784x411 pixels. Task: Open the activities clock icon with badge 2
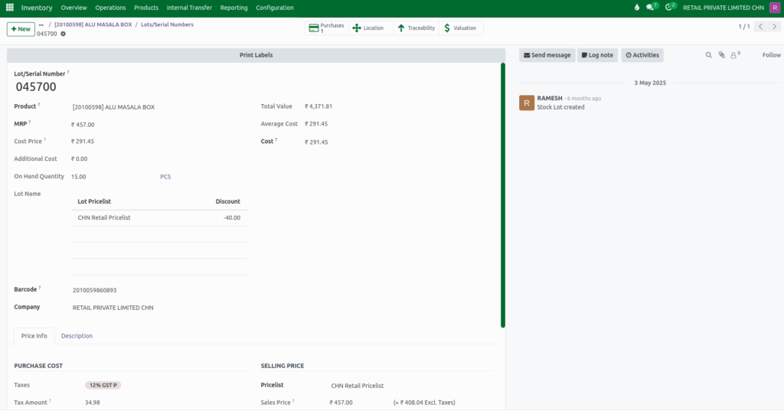670,7
